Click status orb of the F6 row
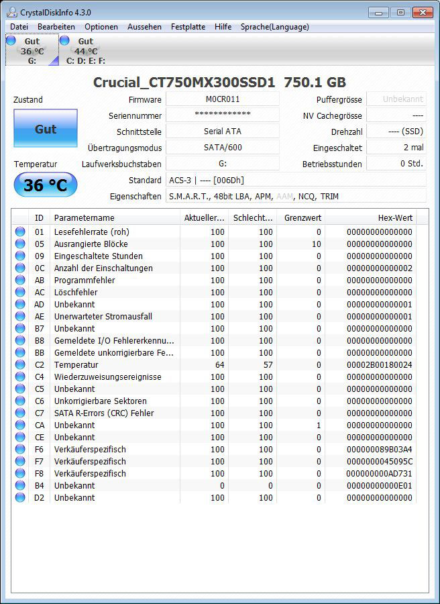Screen dimensions: 440x604 point(20,449)
